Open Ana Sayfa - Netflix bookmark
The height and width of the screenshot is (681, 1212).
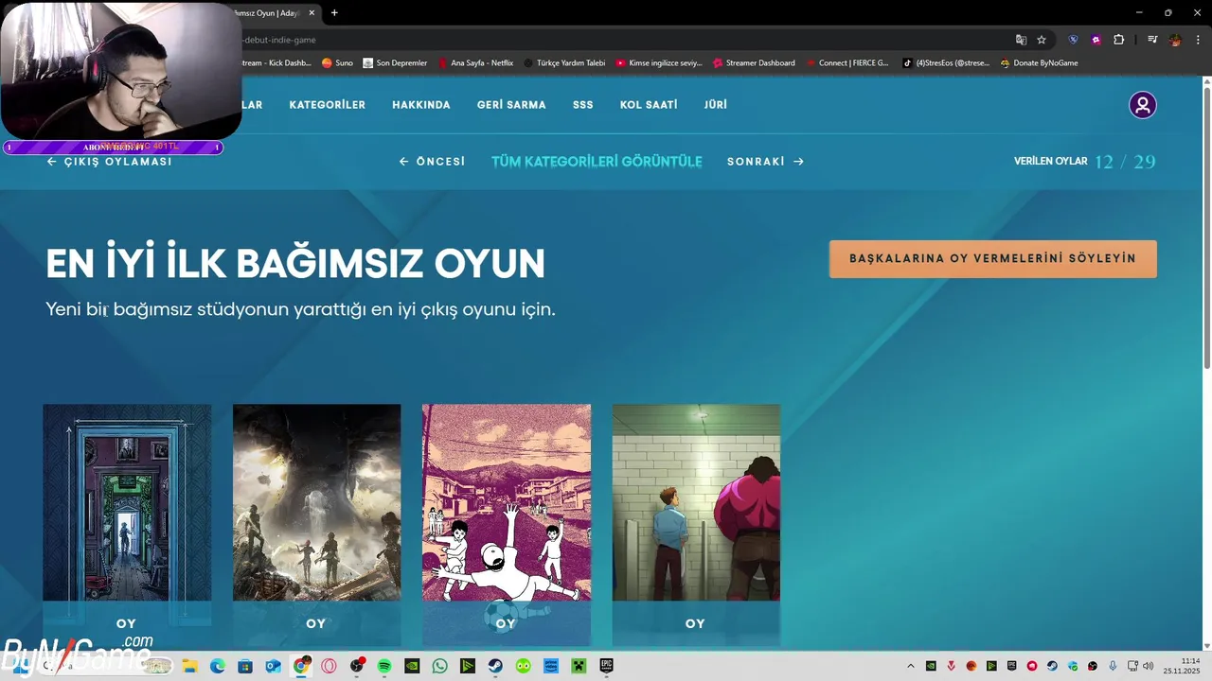click(x=475, y=63)
